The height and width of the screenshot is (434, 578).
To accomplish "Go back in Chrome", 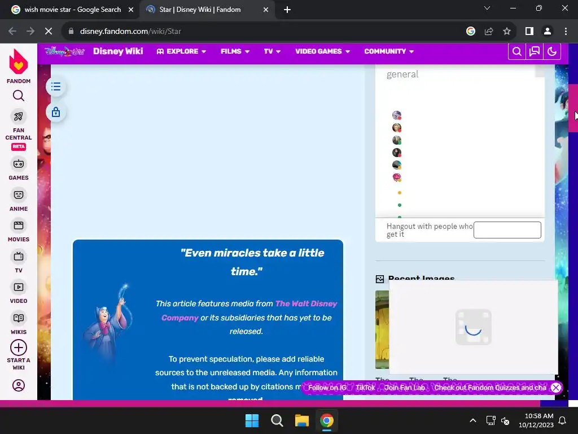I will [x=12, y=32].
